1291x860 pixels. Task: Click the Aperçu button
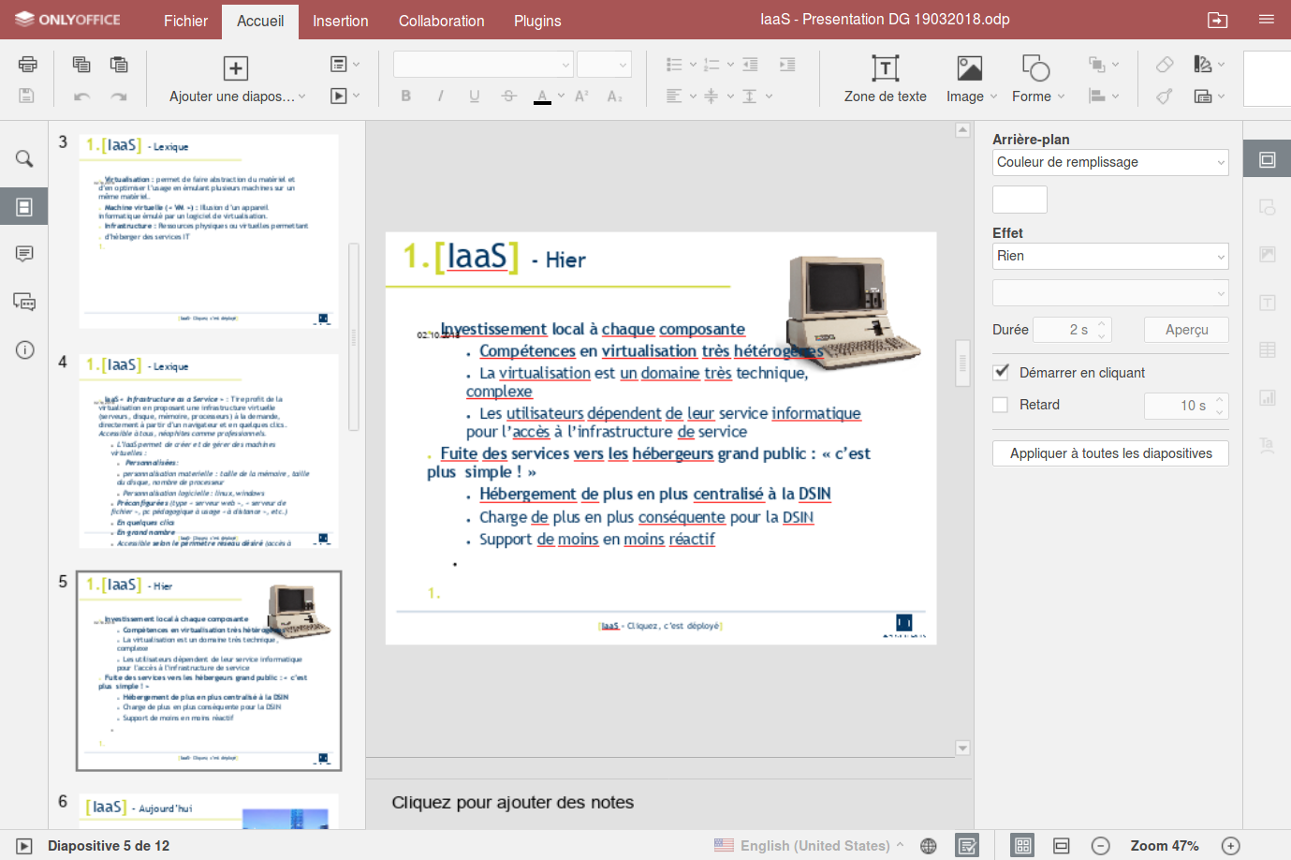(1186, 329)
